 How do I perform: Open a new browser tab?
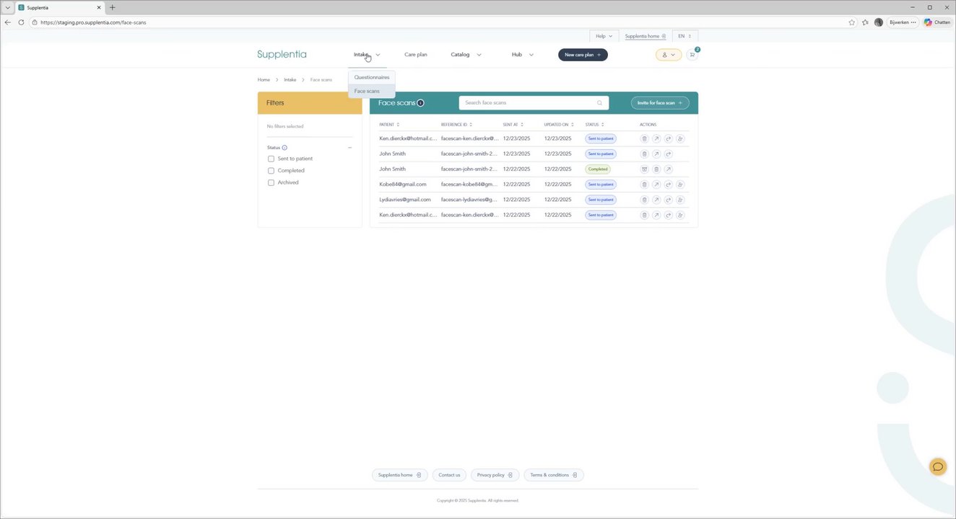112,7
